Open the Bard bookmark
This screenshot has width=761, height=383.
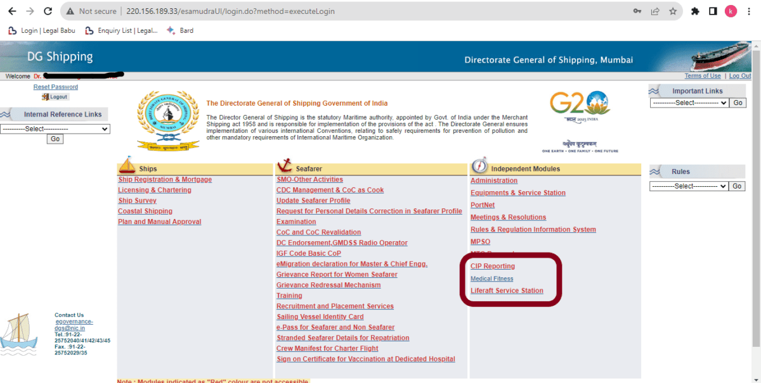[179, 30]
